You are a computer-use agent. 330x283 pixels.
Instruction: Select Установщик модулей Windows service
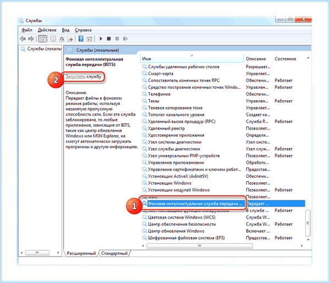coord(223,190)
